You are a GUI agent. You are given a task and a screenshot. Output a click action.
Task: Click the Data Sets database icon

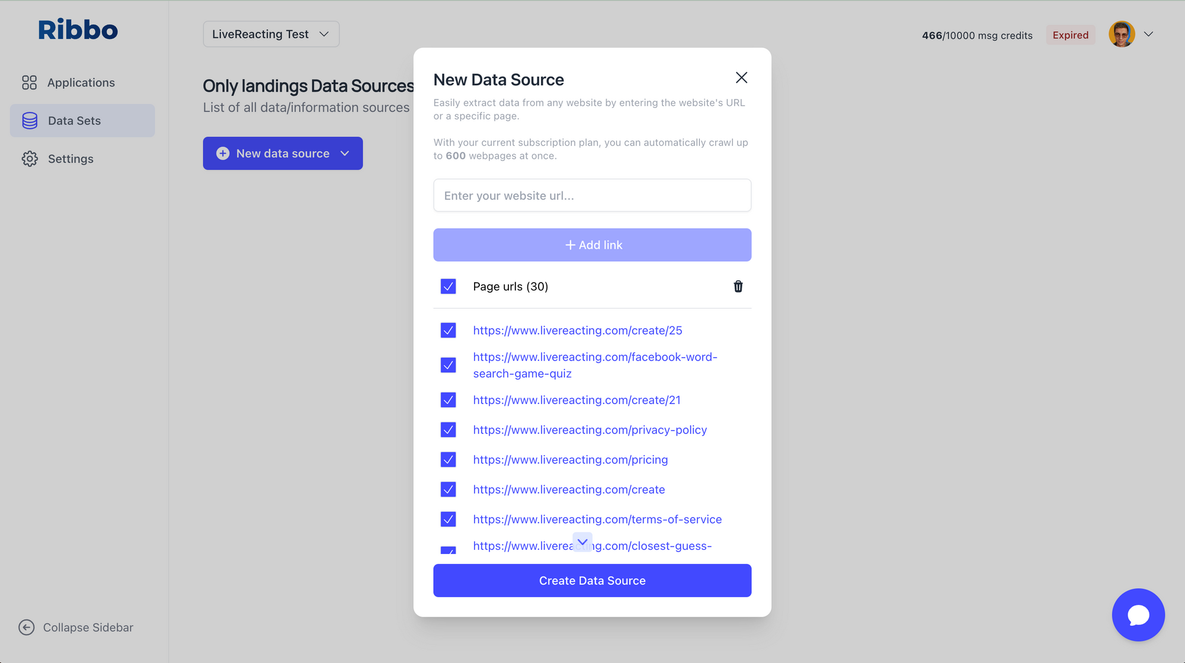point(30,121)
